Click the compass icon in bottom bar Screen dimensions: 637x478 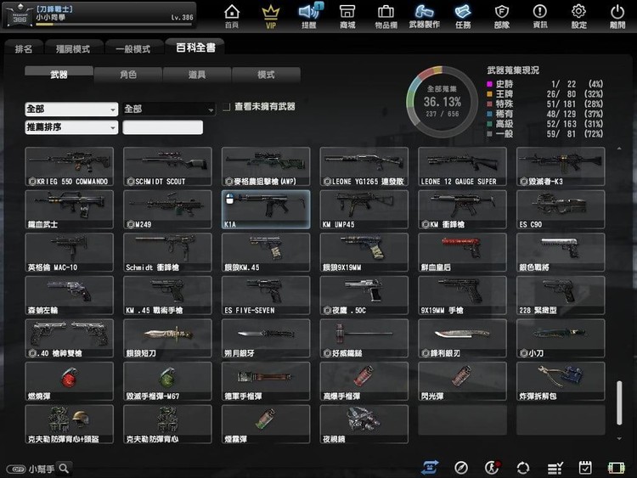[x=461, y=468]
